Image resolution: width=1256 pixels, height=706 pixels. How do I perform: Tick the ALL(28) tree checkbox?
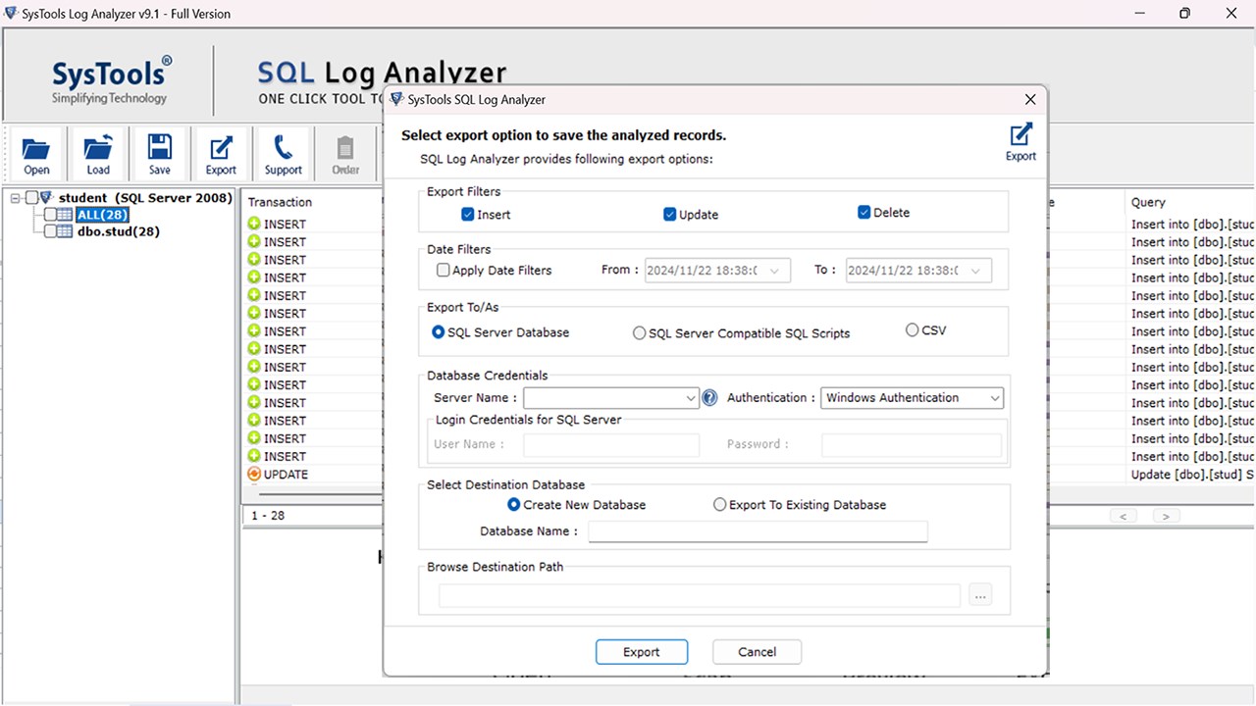tap(50, 215)
